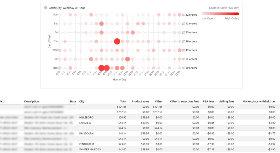Image resolution: width=280 pixels, height=153 pixels.
Task: Sort the table by Total column header
Action: pos(123,101)
